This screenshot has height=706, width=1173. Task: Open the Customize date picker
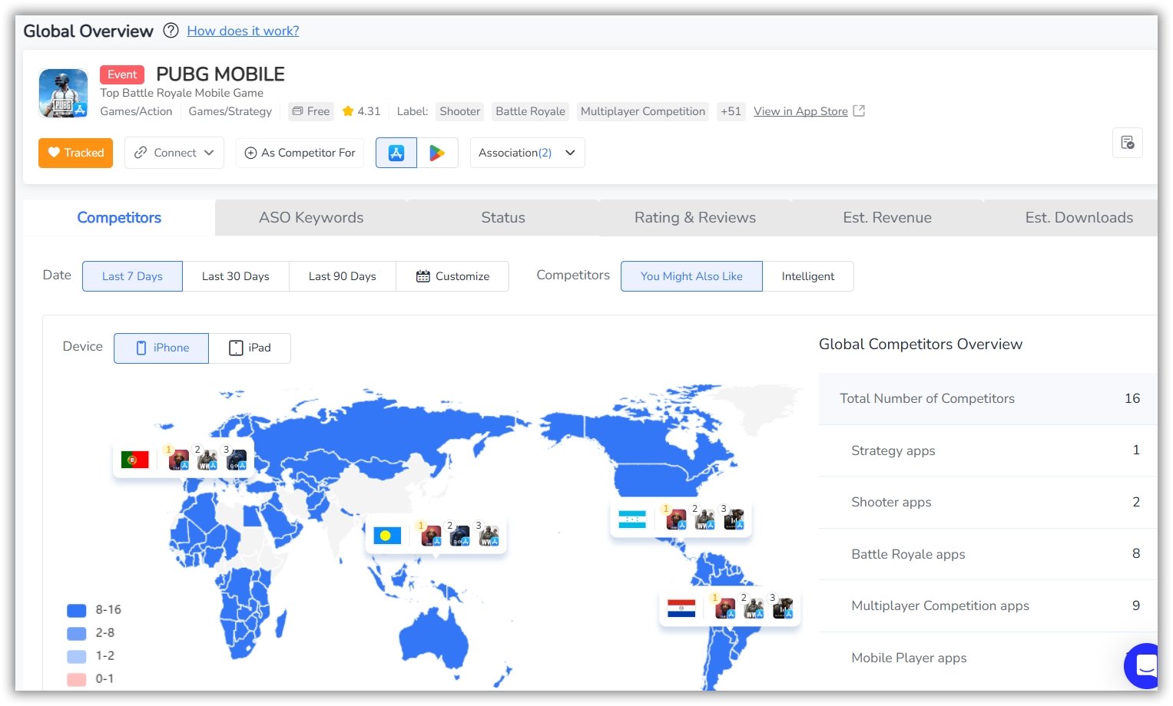(x=452, y=276)
